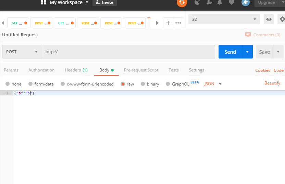Open the satellite capture requests icon

(x=197, y=2)
